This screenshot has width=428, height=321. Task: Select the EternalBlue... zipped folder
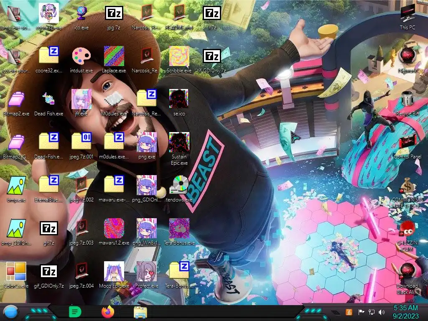[x=49, y=184]
